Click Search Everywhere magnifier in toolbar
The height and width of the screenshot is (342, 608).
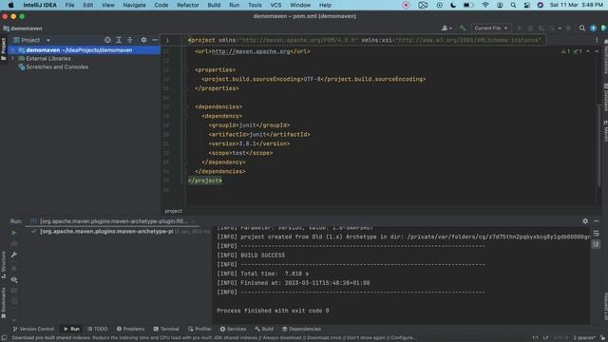(x=582, y=28)
